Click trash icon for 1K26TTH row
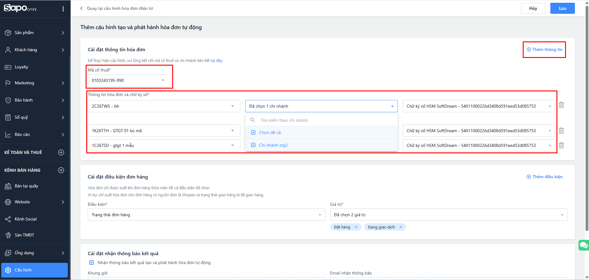This screenshot has height=280, width=589. (561, 131)
